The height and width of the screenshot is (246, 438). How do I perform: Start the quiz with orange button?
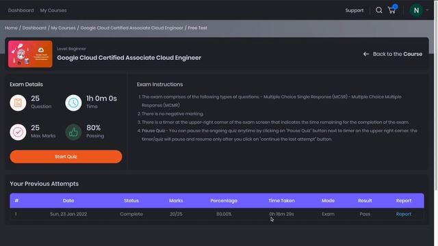(x=66, y=156)
